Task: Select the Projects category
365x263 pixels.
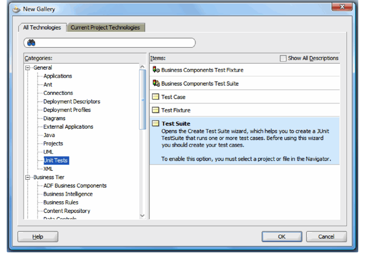Action: [53, 143]
